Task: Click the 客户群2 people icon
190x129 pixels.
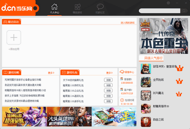Action: tap(122, 89)
